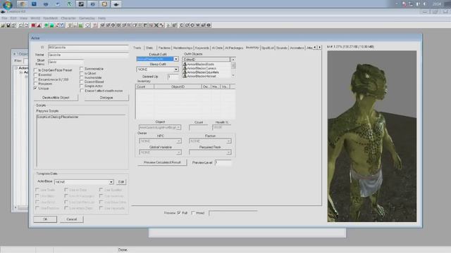Toggle Doesn't affect stealth meter checkbox
451x253 pixels.
(x=82, y=91)
